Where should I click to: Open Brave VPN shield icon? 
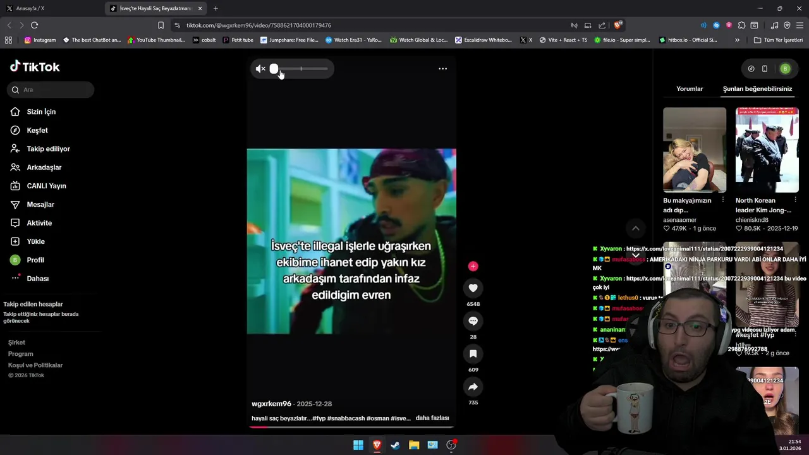[787, 25]
